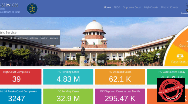188x104 pixels.
Task: Click the scales of justice emblem logo
Action: click(32, 9)
